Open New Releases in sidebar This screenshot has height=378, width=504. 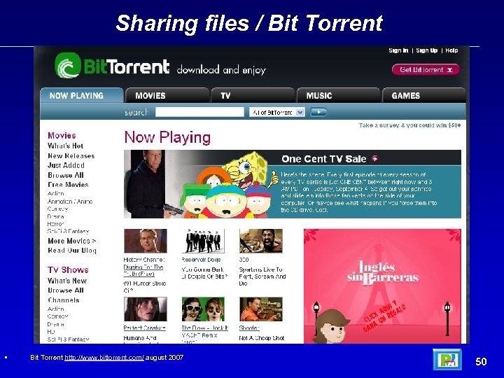click(x=71, y=156)
